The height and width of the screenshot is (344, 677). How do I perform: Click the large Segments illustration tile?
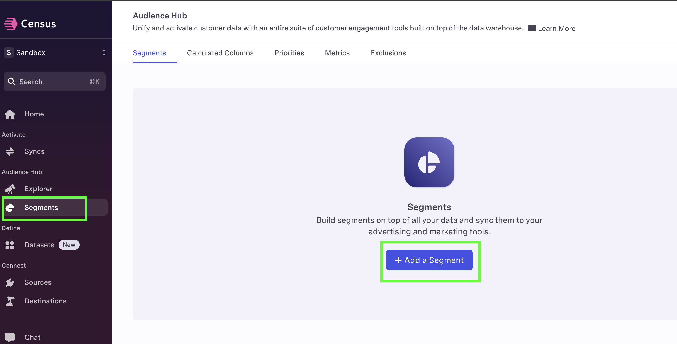429,162
